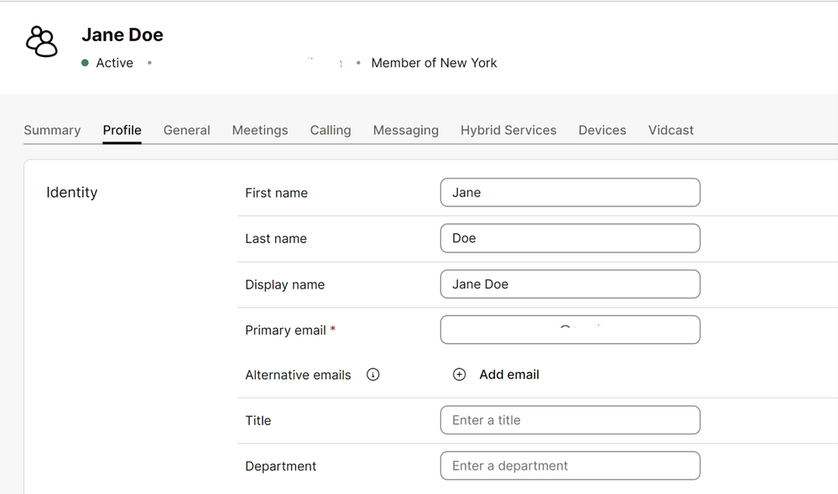The width and height of the screenshot is (838, 494).
Task: Switch to the Messaging tab
Action: (406, 131)
